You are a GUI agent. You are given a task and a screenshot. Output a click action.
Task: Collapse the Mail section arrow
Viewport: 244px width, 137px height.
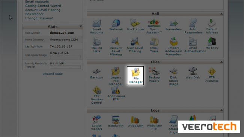click(x=221, y=14)
